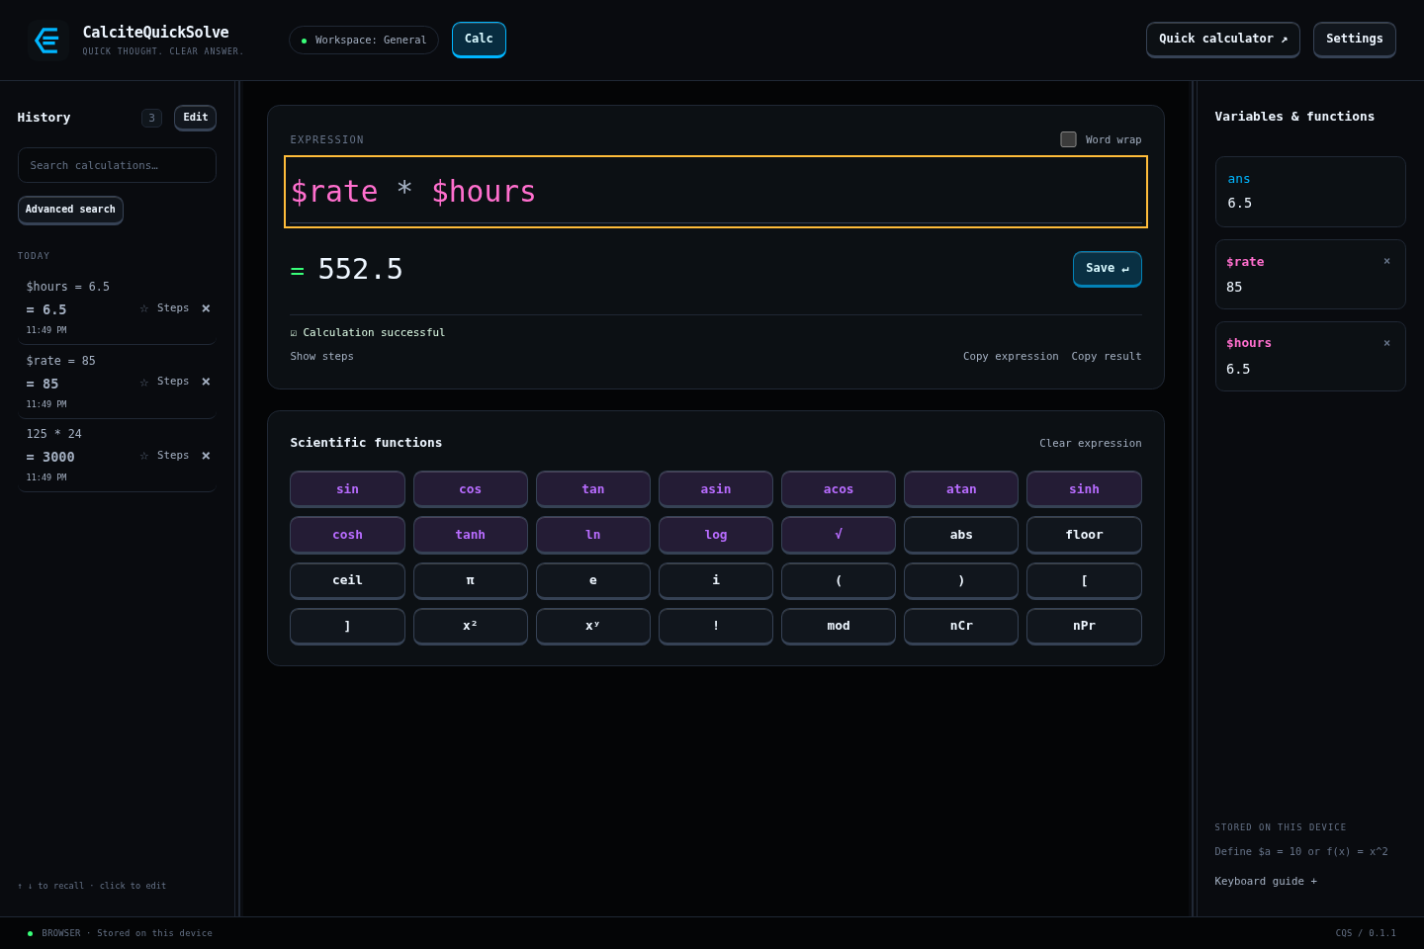Insert a closing parenthesis

961,580
